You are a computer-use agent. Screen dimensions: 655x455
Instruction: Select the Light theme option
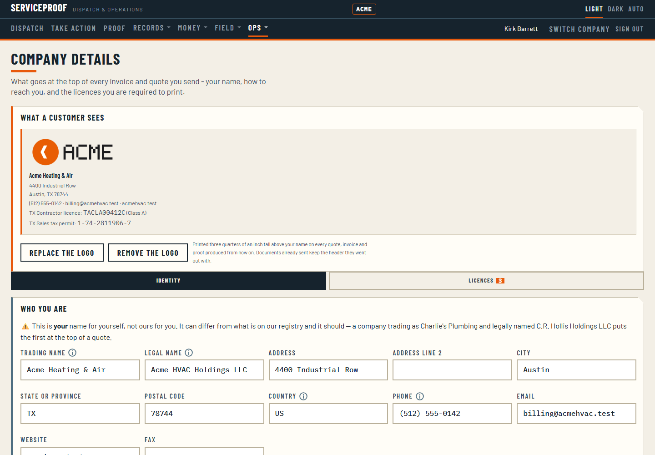(x=594, y=9)
